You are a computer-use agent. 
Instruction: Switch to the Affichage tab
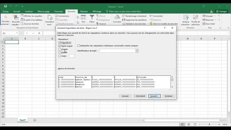click(97, 11)
